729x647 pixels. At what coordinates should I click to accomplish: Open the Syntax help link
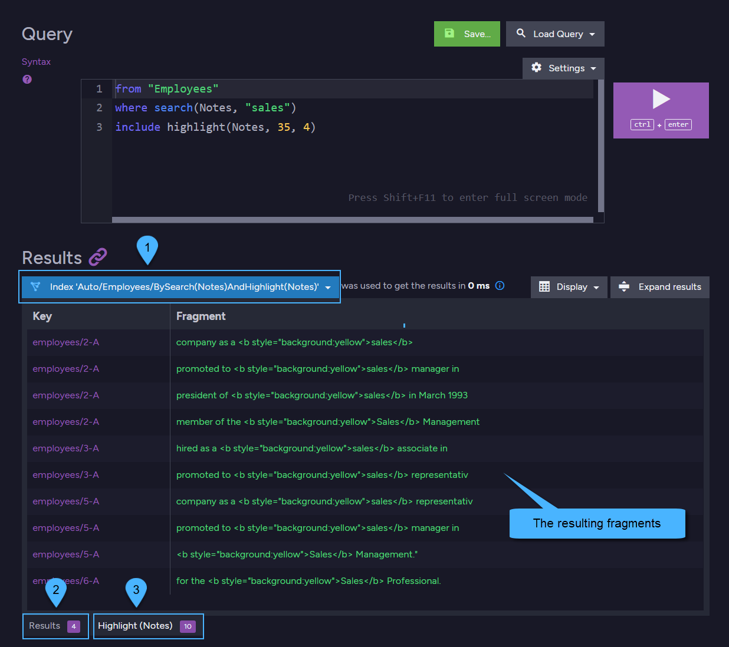(x=36, y=62)
